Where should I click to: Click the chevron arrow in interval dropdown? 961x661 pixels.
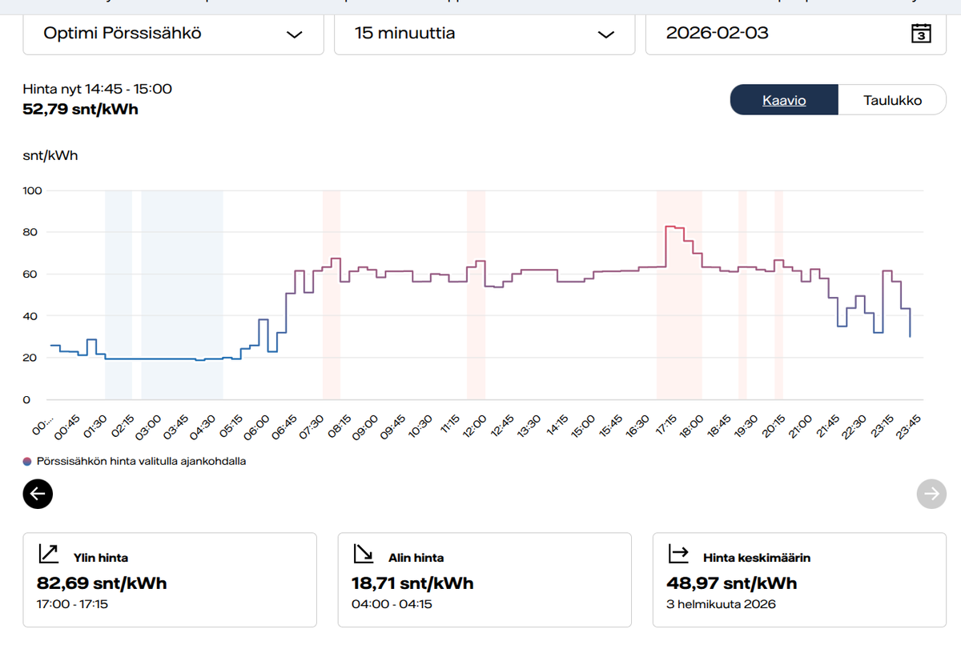[606, 34]
